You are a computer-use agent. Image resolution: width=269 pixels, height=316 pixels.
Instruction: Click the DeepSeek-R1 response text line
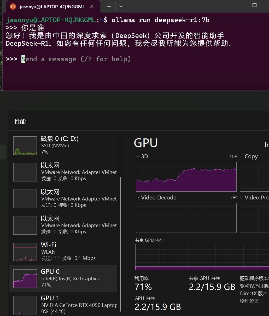coord(120,44)
